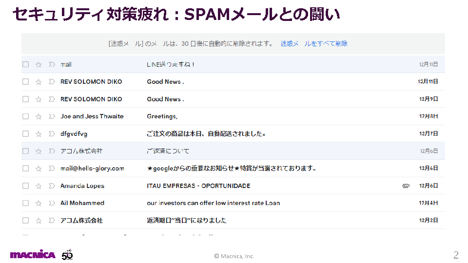
Task: Star the 12月2日 アコム株式会社 email
Action: [39, 221]
